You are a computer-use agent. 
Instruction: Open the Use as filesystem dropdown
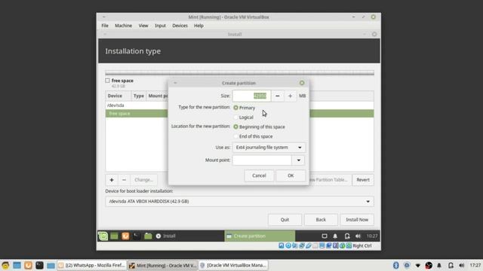click(269, 148)
